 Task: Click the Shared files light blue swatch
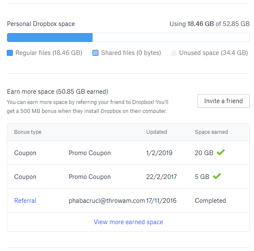tap(95, 53)
